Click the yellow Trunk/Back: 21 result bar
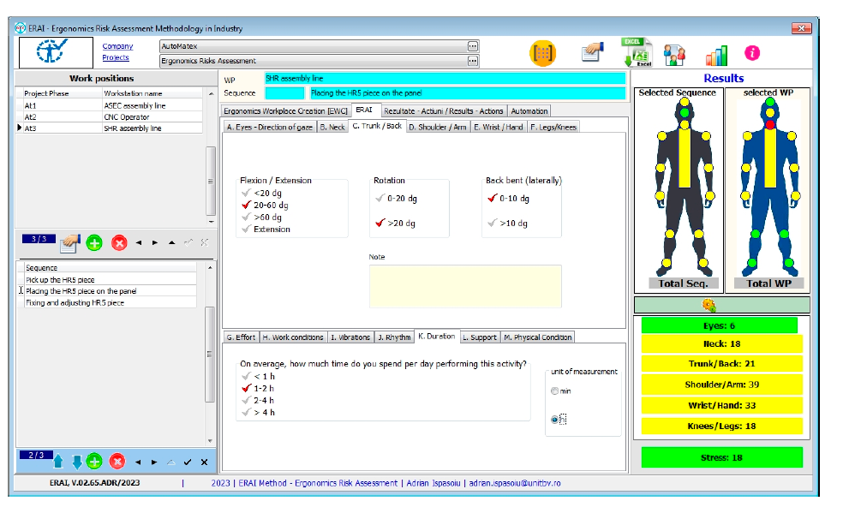This screenshot has width=843, height=507. click(x=721, y=364)
